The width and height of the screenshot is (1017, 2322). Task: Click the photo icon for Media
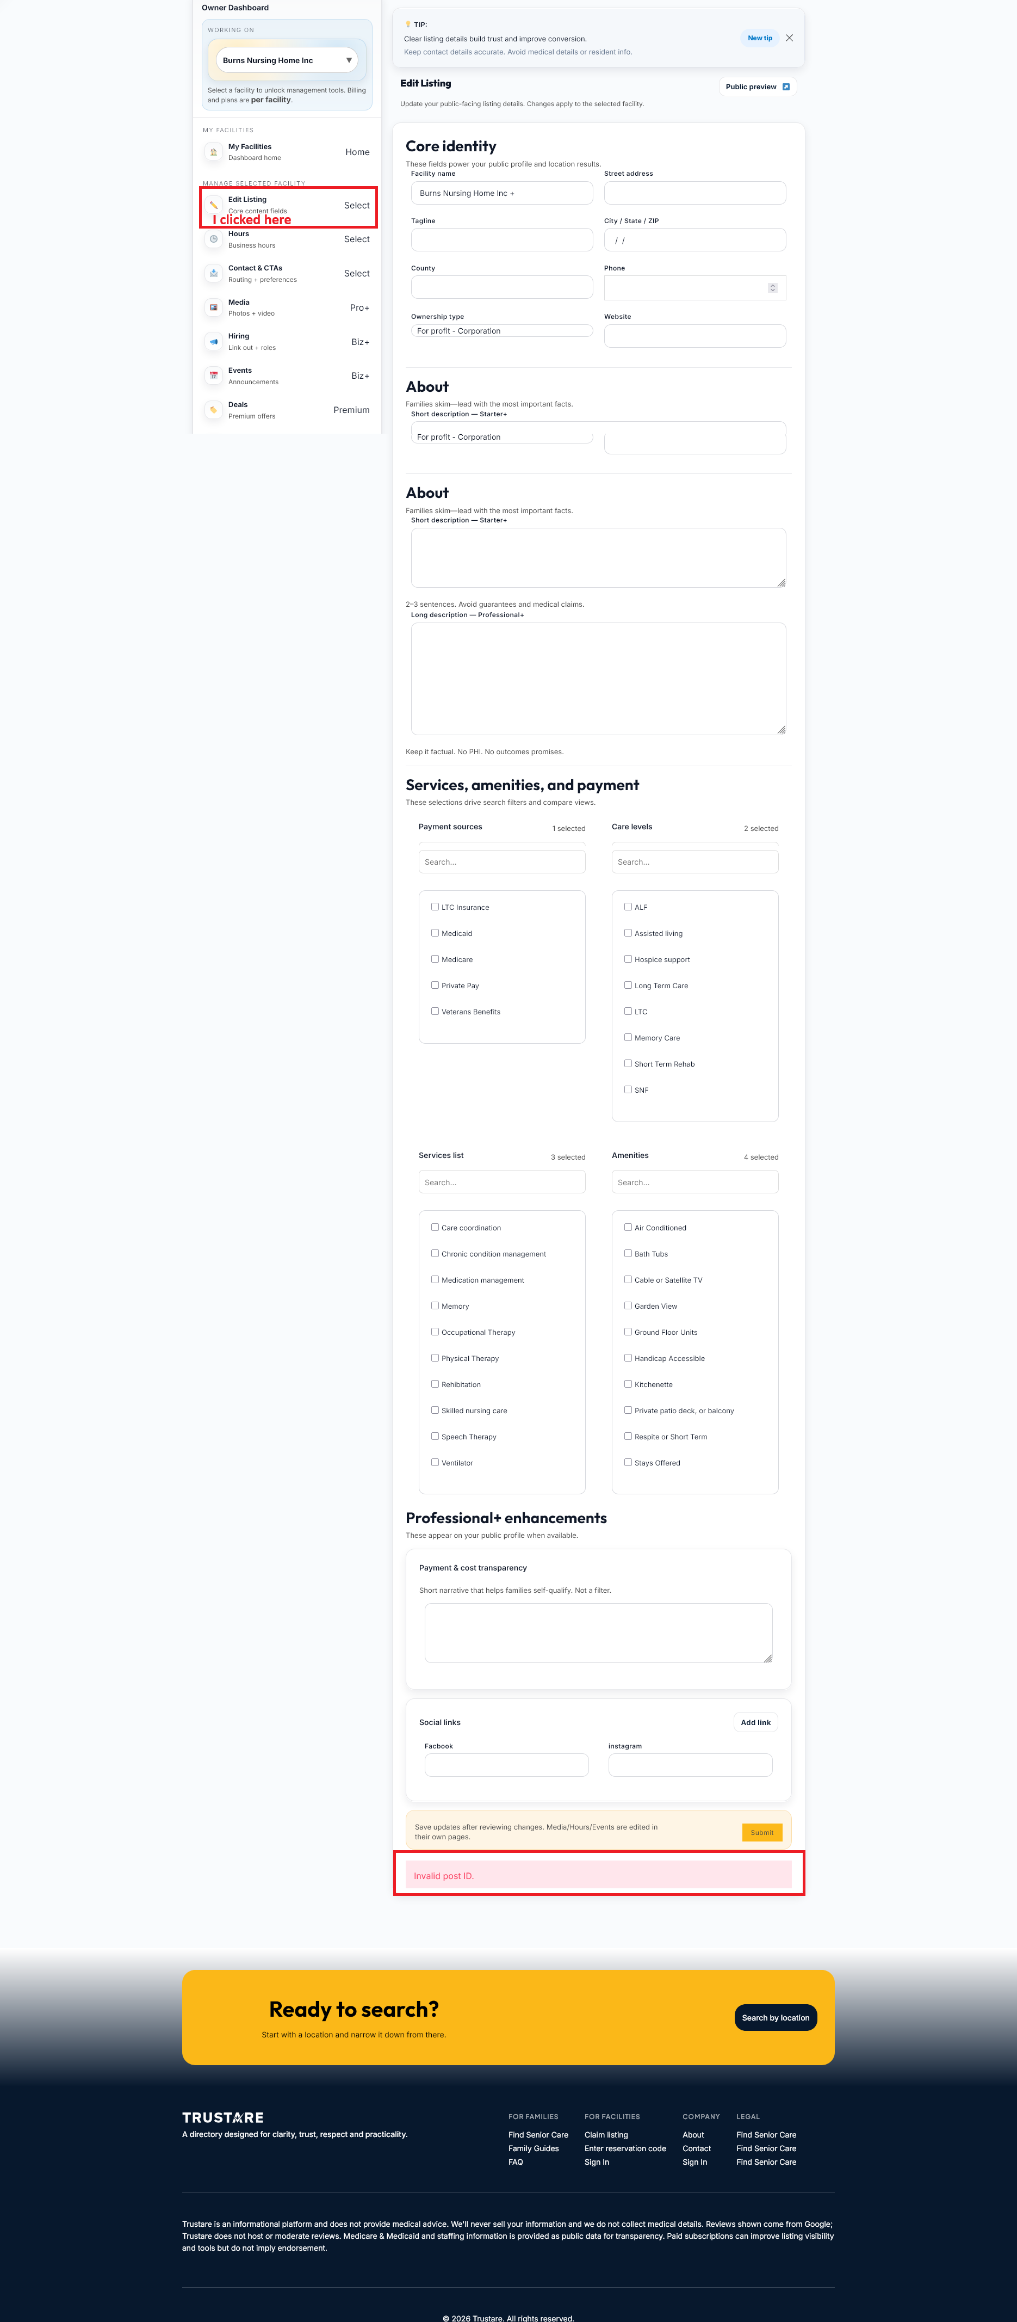click(x=214, y=307)
